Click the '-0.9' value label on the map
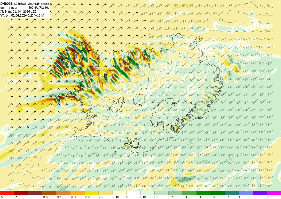281x199 pixels. (x=124, y=63)
